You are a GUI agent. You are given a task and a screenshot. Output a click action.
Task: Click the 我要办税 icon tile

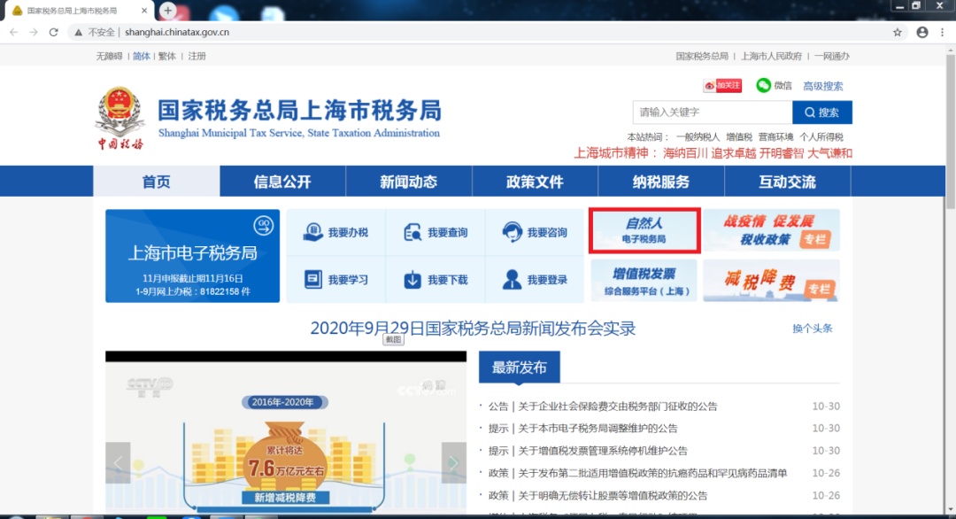click(x=313, y=233)
